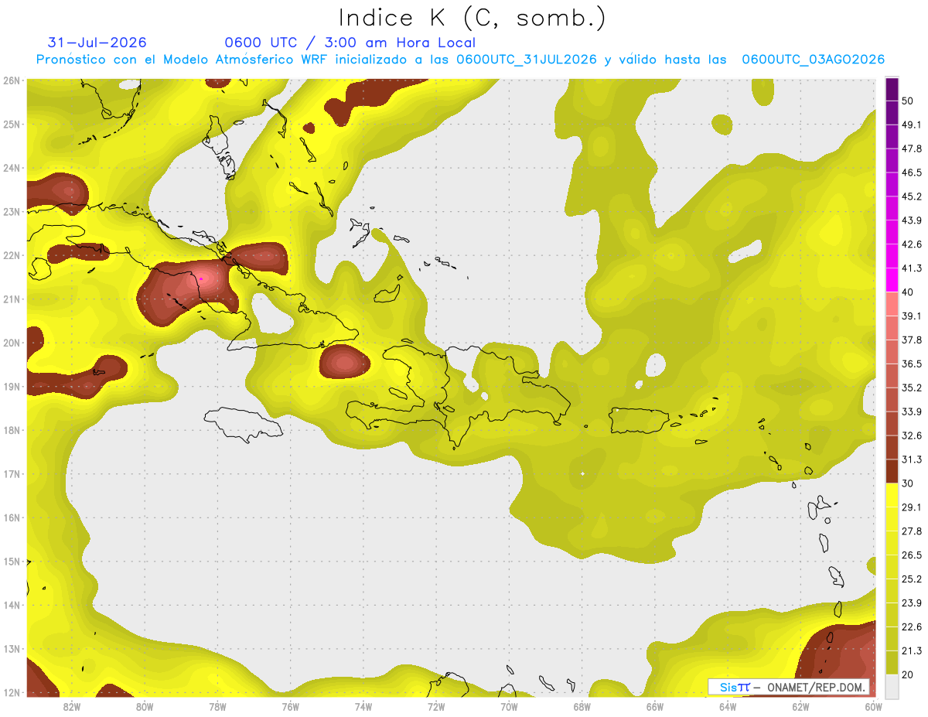
Task: Click legend value '42.6'
Action: (x=911, y=244)
